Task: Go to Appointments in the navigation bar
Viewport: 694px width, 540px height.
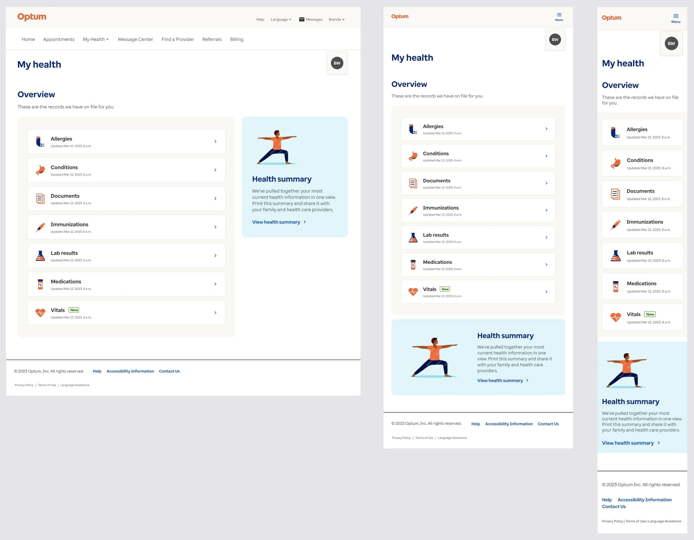Action: pyautogui.click(x=59, y=39)
